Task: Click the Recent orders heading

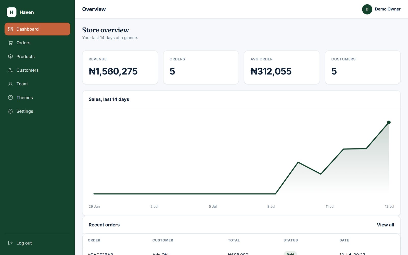Action: (x=104, y=225)
